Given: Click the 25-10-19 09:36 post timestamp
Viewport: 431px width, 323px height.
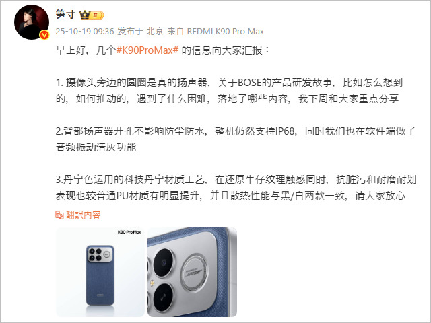Looking at the screenshot, I should click(x=85, y=32).
